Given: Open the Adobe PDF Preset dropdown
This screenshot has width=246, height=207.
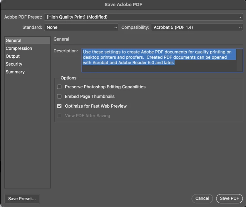Looking at the screenshot, I should coord(144,17).
